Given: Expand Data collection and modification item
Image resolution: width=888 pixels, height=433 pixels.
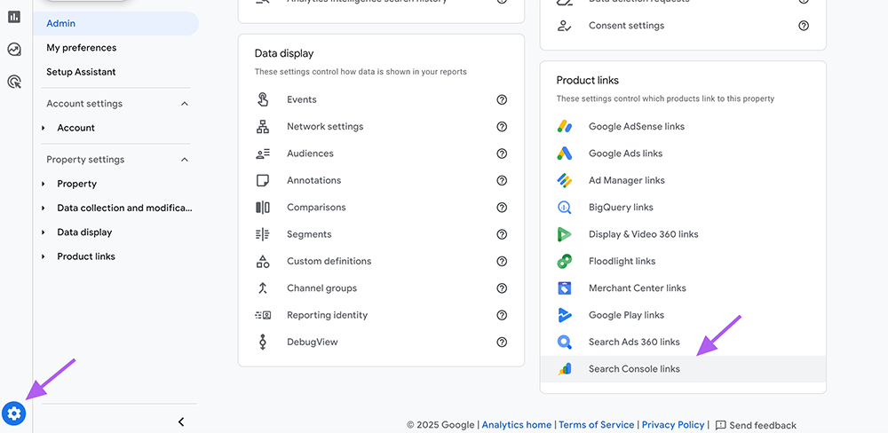Looking at the screenshot, I should (x=43, y=209).
